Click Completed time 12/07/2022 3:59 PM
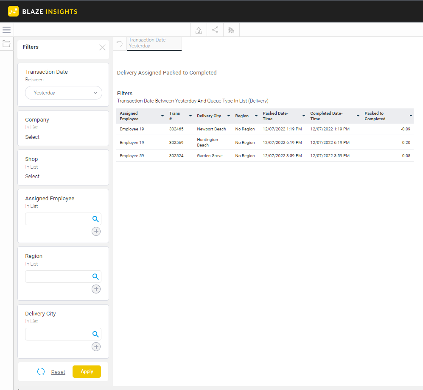 [x=330, y=156]
